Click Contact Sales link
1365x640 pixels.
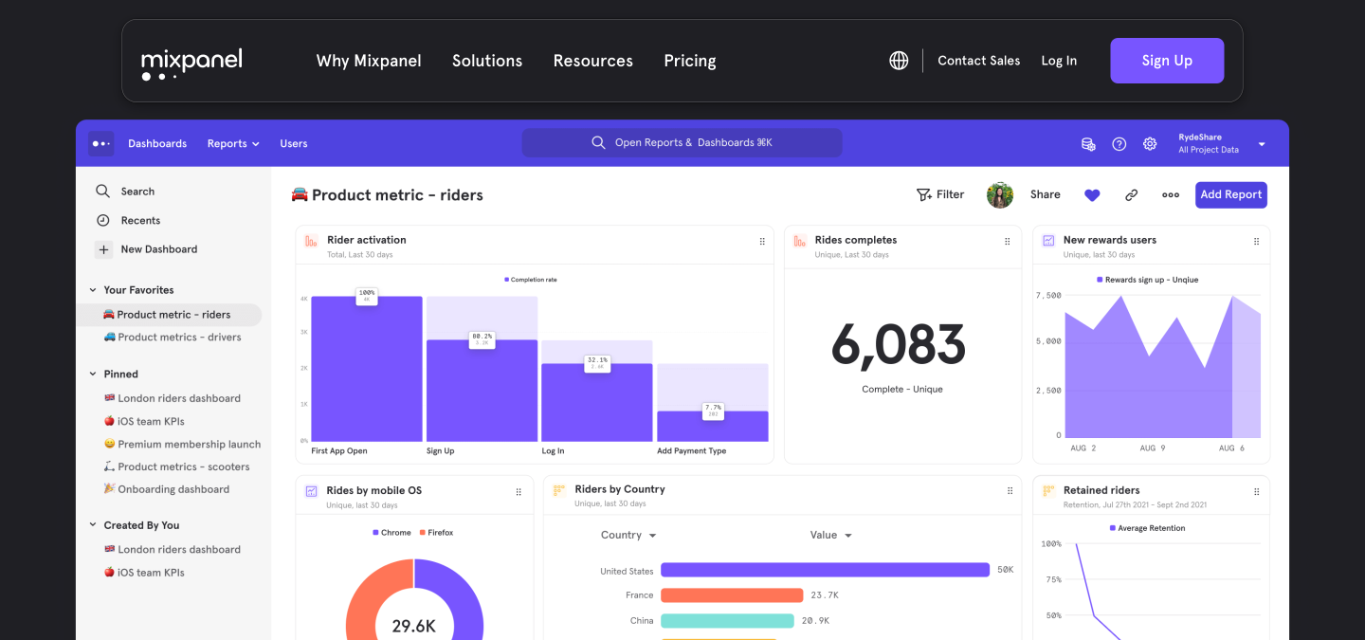(x=979, y=61)
